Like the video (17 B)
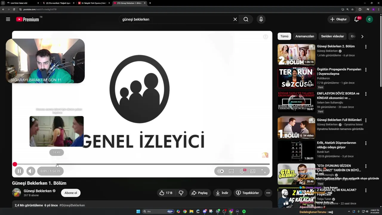The height and width of the screenshot is (215, 382). click(166, 193)
